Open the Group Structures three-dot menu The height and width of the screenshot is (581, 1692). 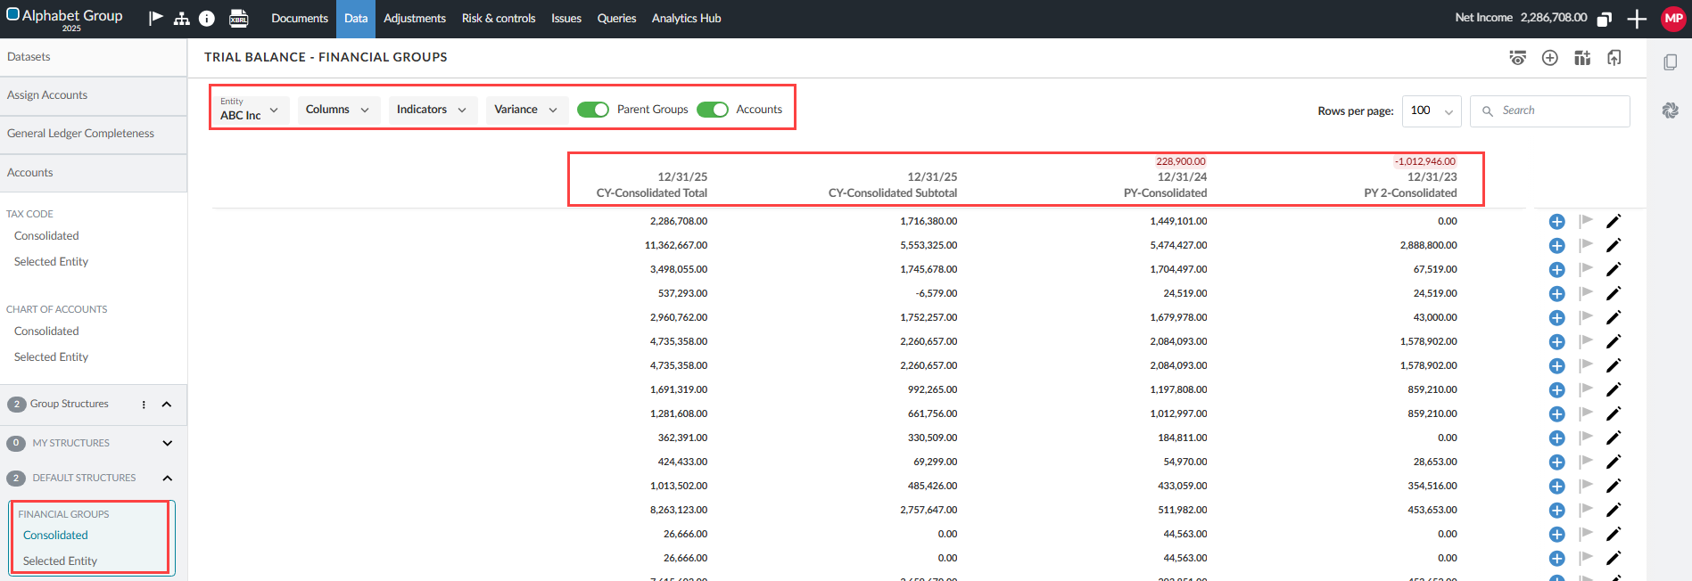(144, 405)
